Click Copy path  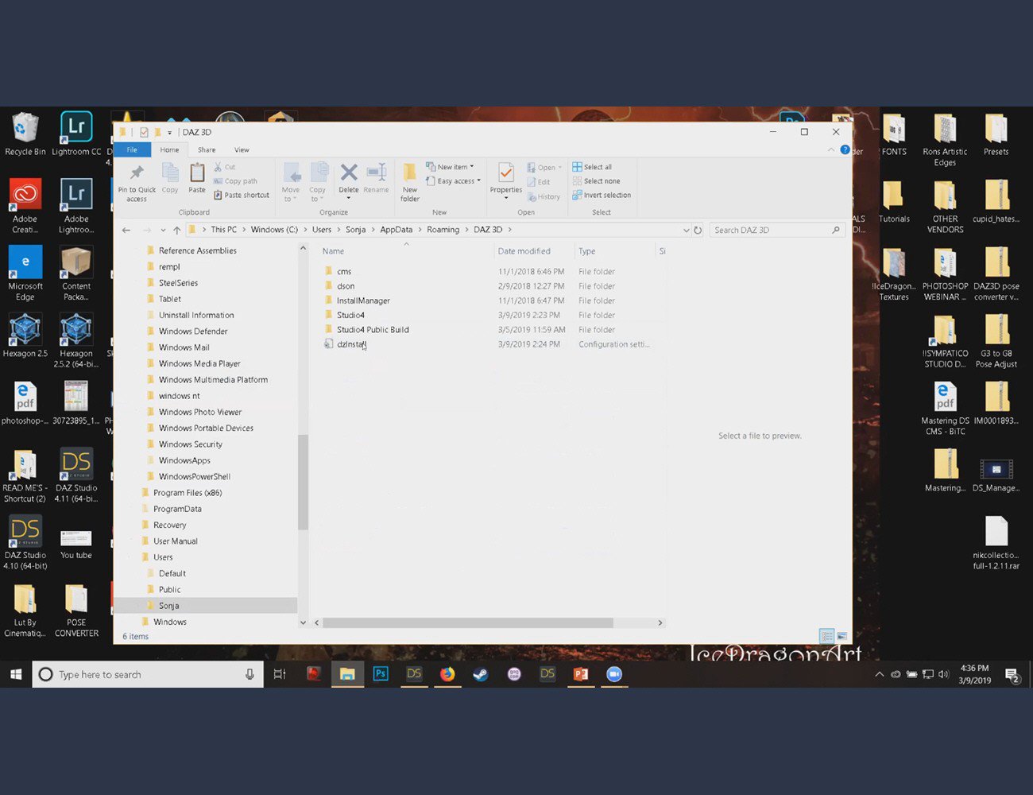[x=235, y=181]
